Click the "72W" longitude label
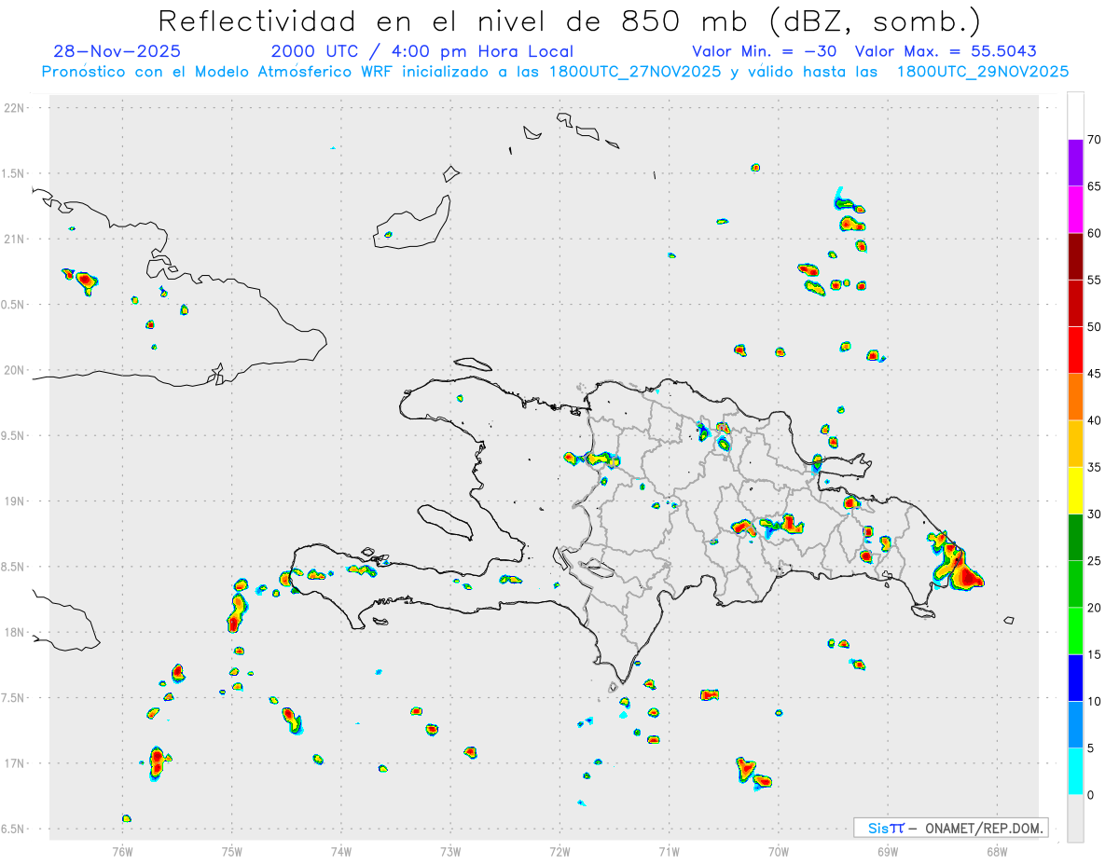1119x864 pixels. click(x=559, y=852)
